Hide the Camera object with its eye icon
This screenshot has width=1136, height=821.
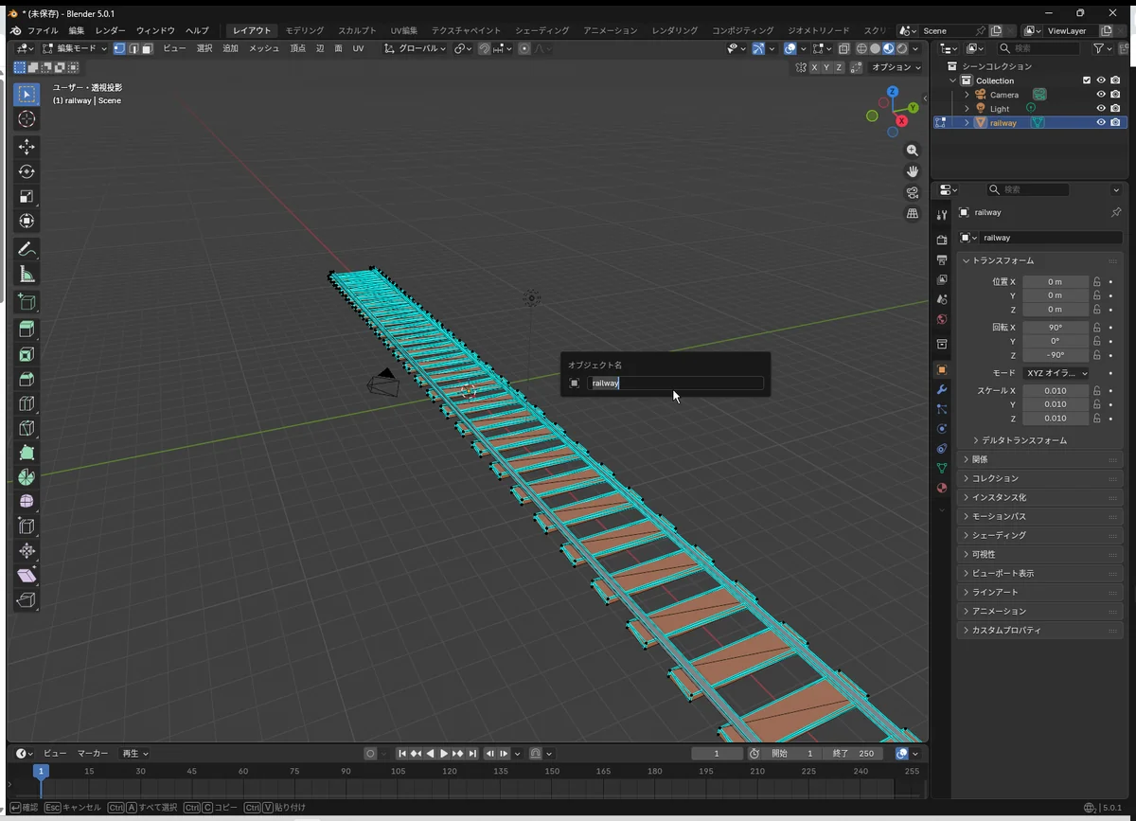(1101, 95)
